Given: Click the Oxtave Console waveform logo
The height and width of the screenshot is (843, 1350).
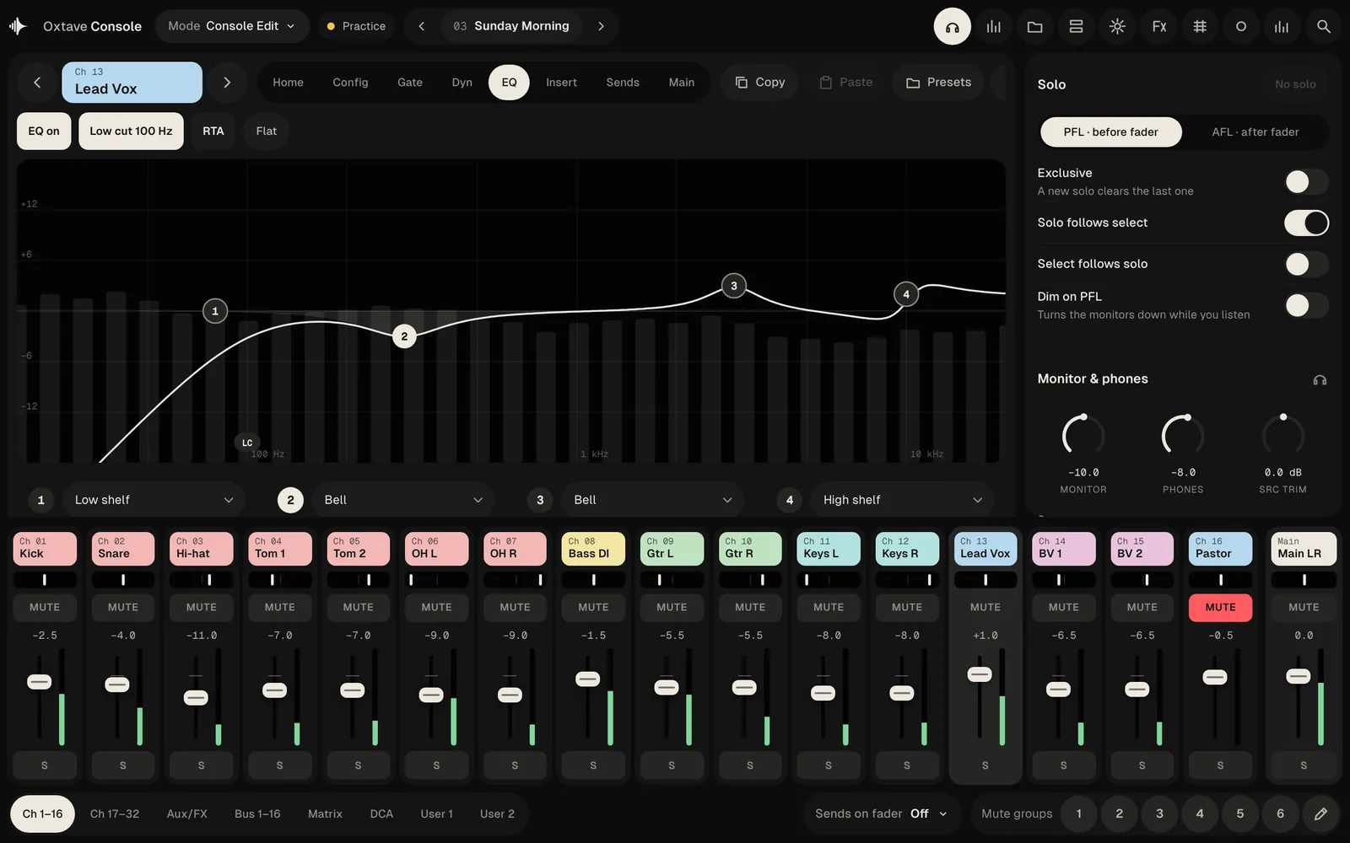Looking at the screenshot, I should [18, 26].
